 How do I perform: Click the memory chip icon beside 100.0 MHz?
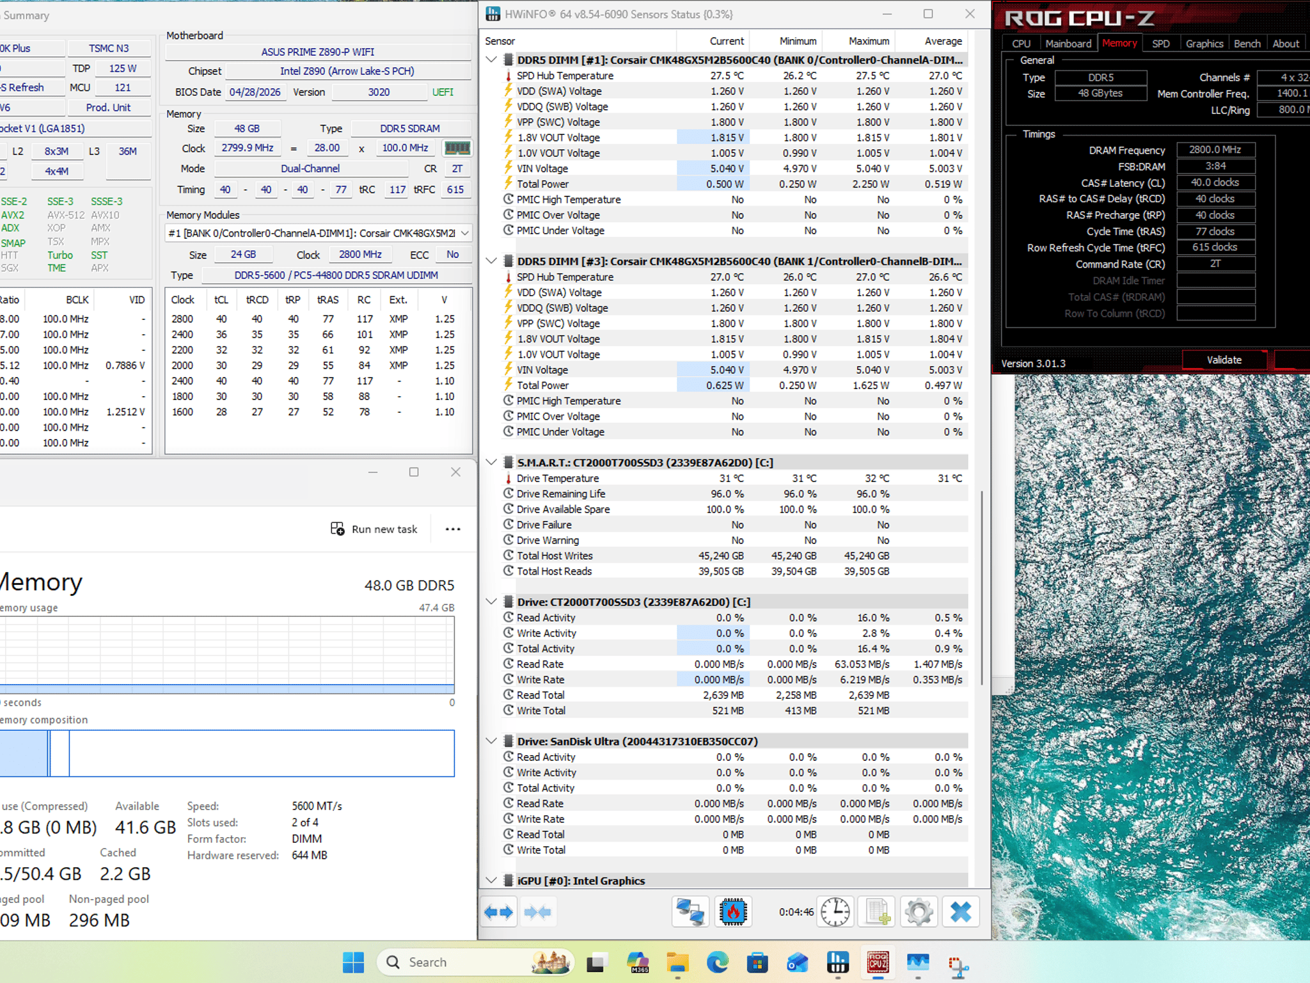point(457,148)
